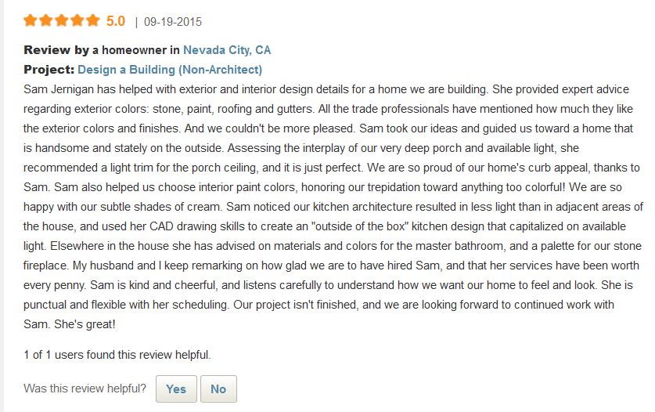The height and width of the screenshot is (412, 655).
Task: Click the third orange rating star
Action: pos(61,20)
